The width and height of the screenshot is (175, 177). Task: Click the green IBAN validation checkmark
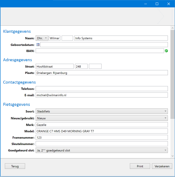[x=166, y=51]
